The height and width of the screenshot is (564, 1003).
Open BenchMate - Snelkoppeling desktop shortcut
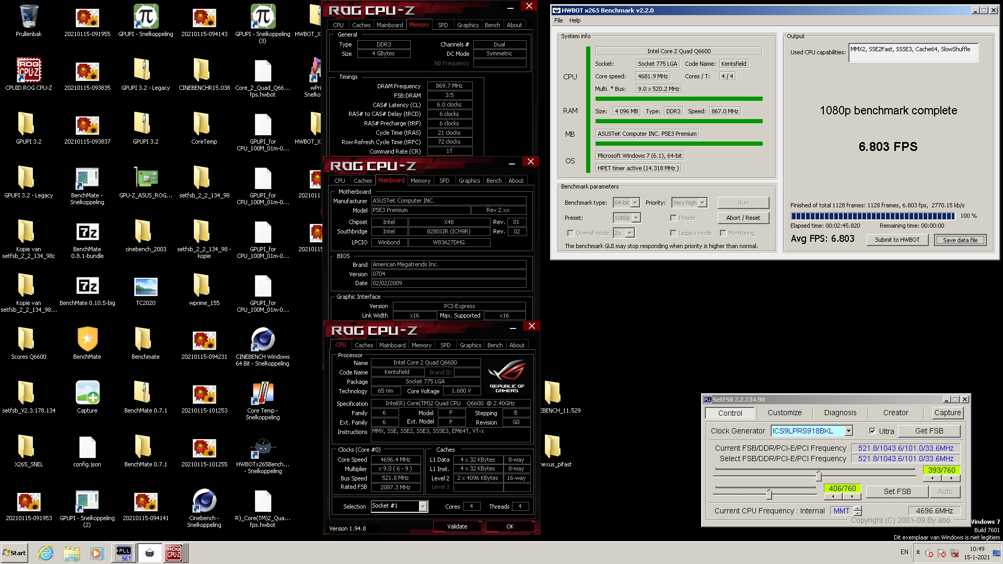[x=87, y=186]
